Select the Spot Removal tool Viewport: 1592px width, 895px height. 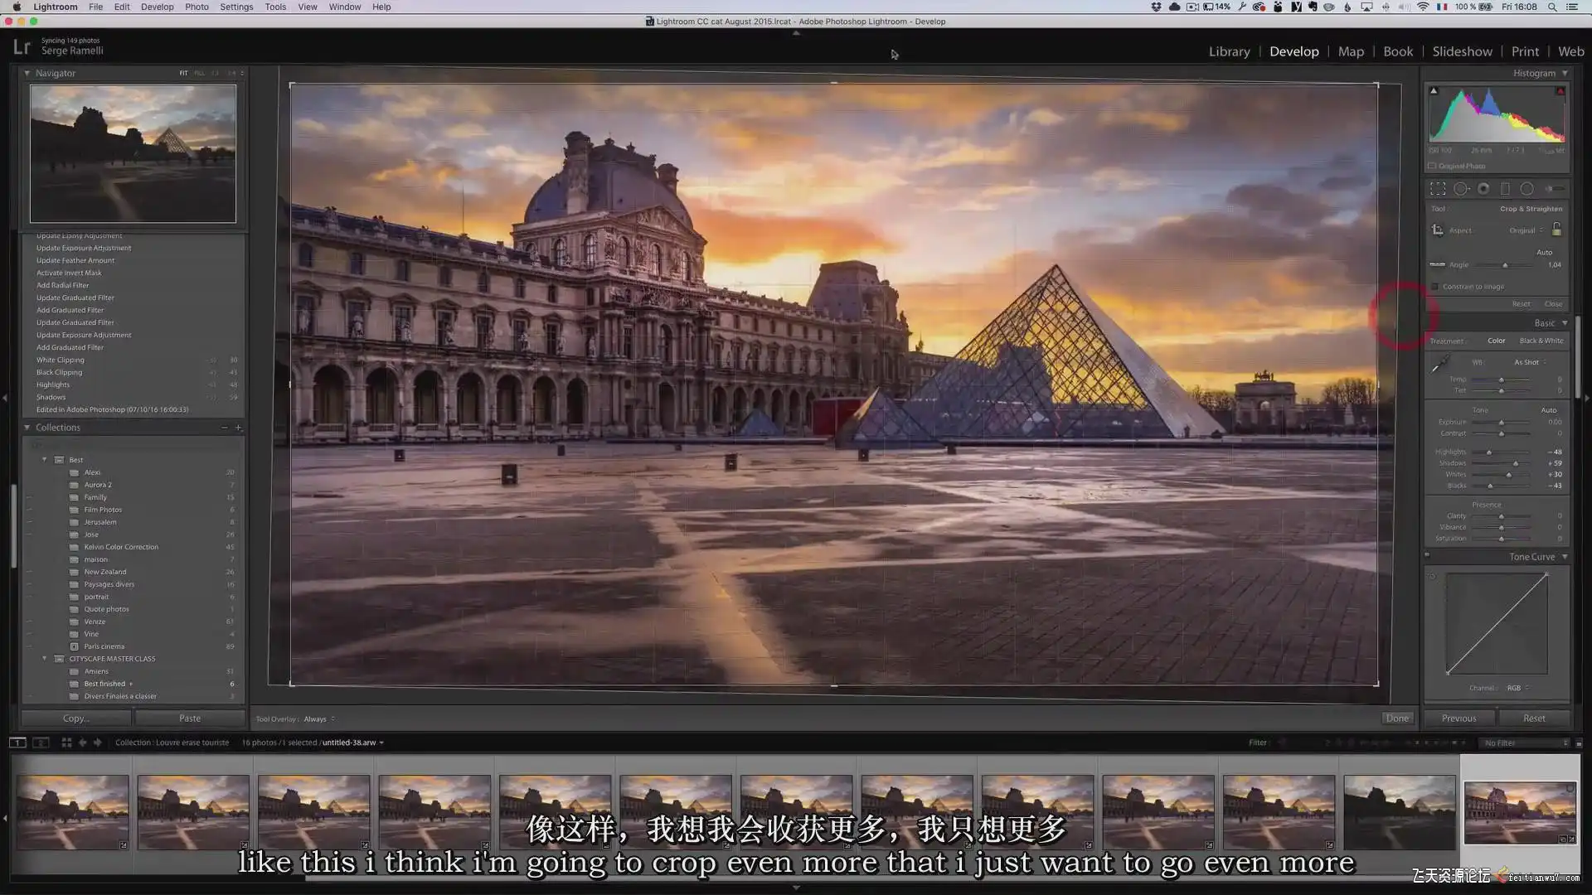(x=1461, y=189)
